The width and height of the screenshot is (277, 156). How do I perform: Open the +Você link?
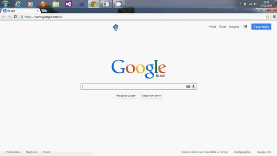coord(213,27)
